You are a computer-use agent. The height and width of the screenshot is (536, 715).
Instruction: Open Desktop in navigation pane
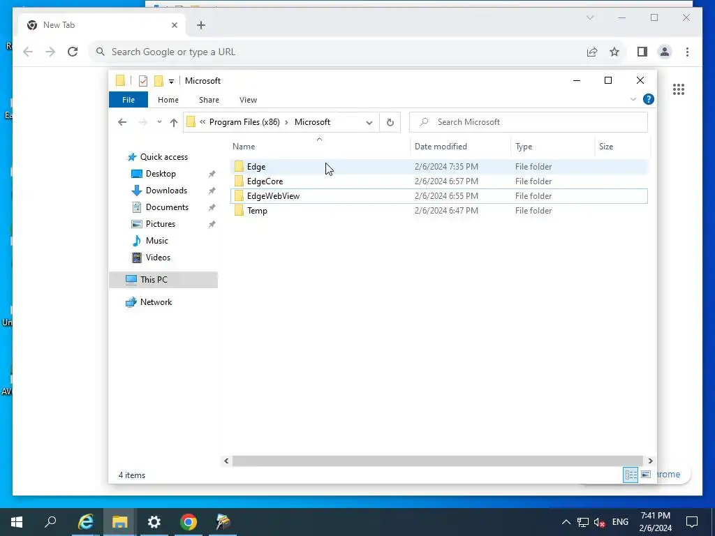tap(161, 174)
